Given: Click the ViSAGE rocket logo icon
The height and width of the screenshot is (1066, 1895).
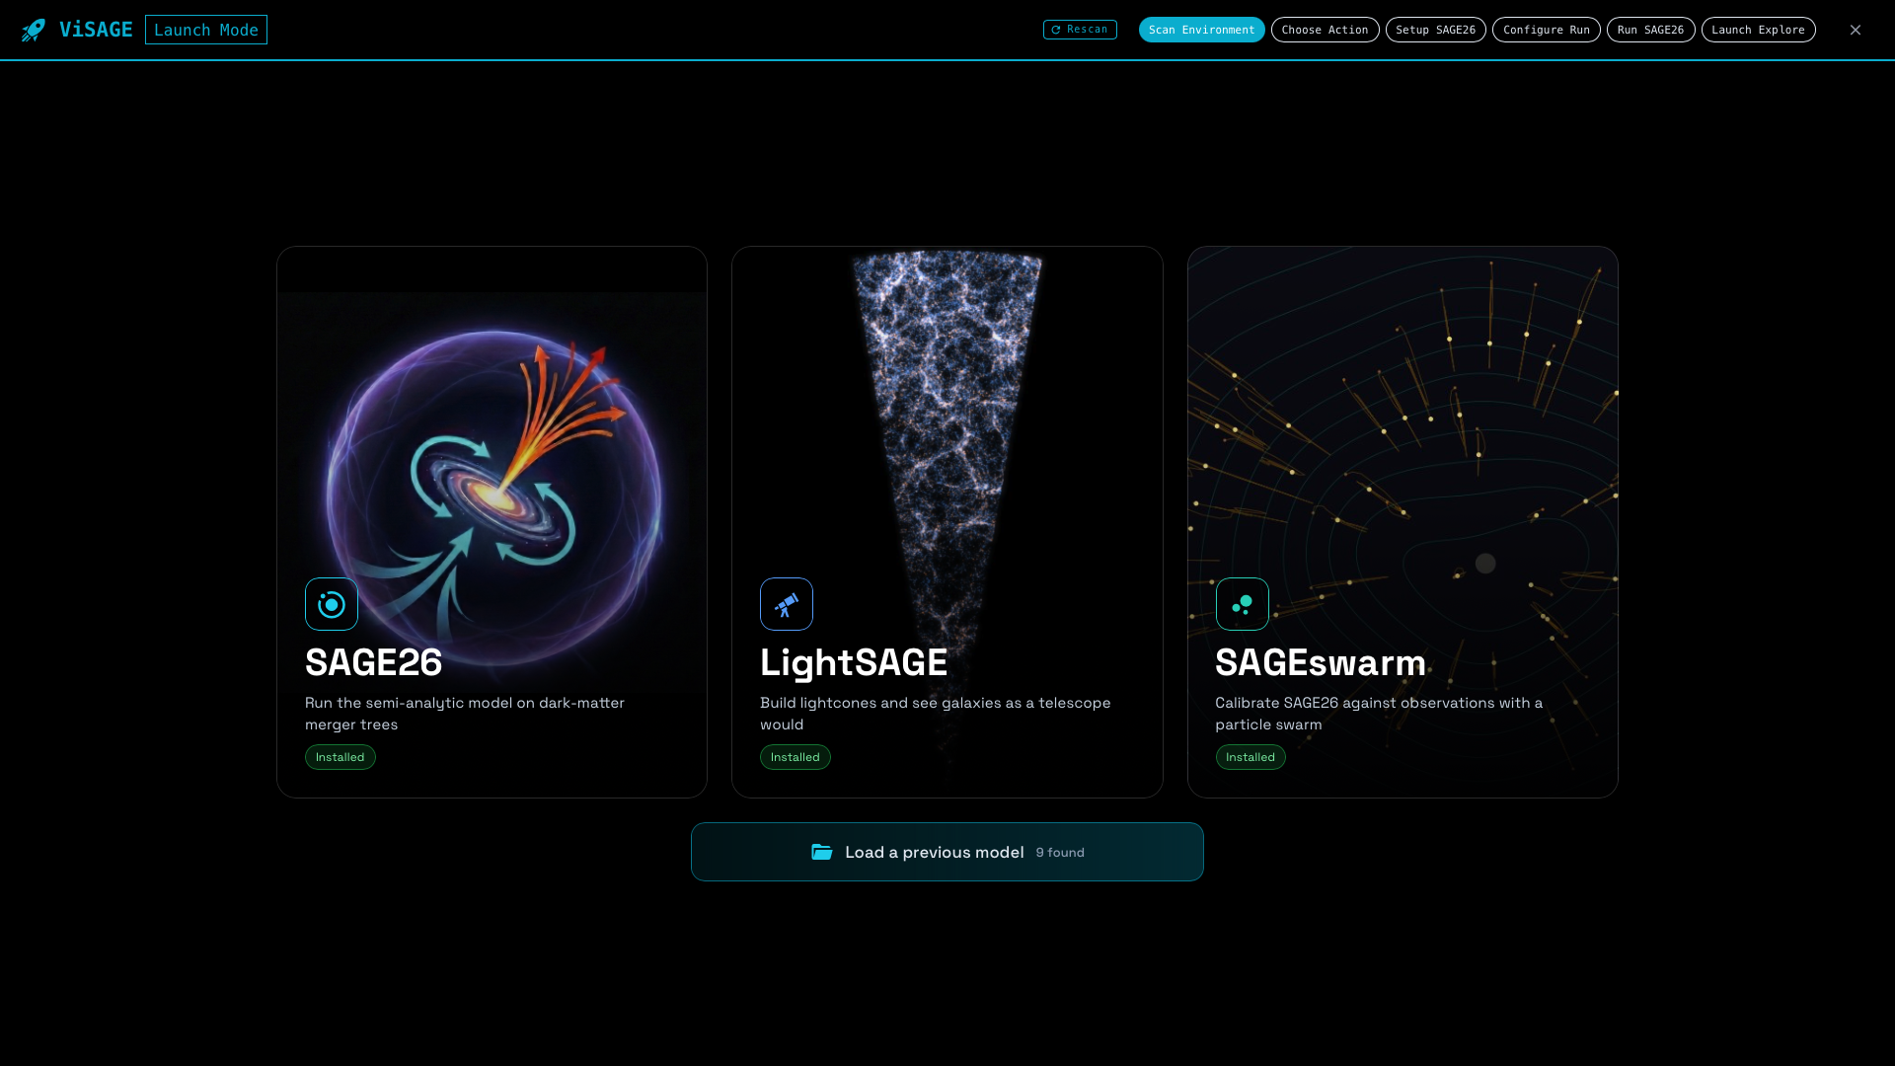Looking at the screenshot, I should tap(34, 30).
